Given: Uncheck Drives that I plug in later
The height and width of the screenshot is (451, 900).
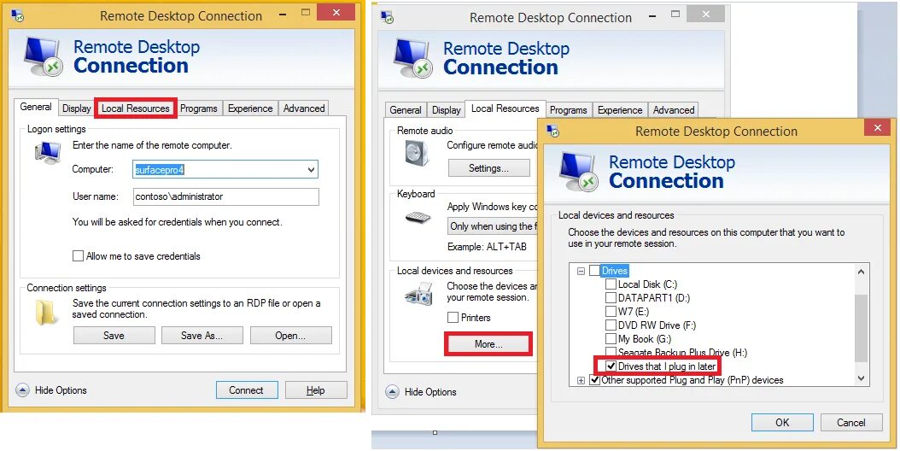Looking at the screenshot, I should (x=611, y=366).
